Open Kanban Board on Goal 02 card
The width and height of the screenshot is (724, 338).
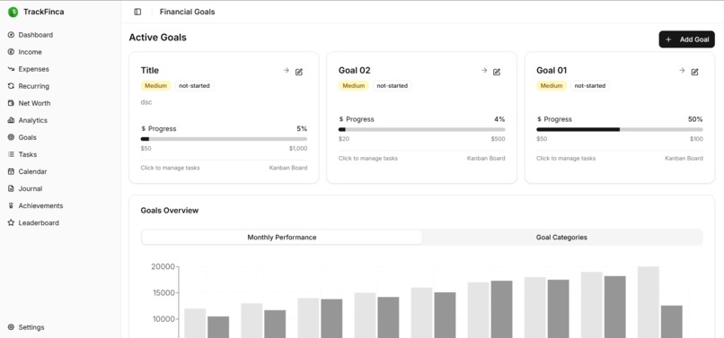486,158
